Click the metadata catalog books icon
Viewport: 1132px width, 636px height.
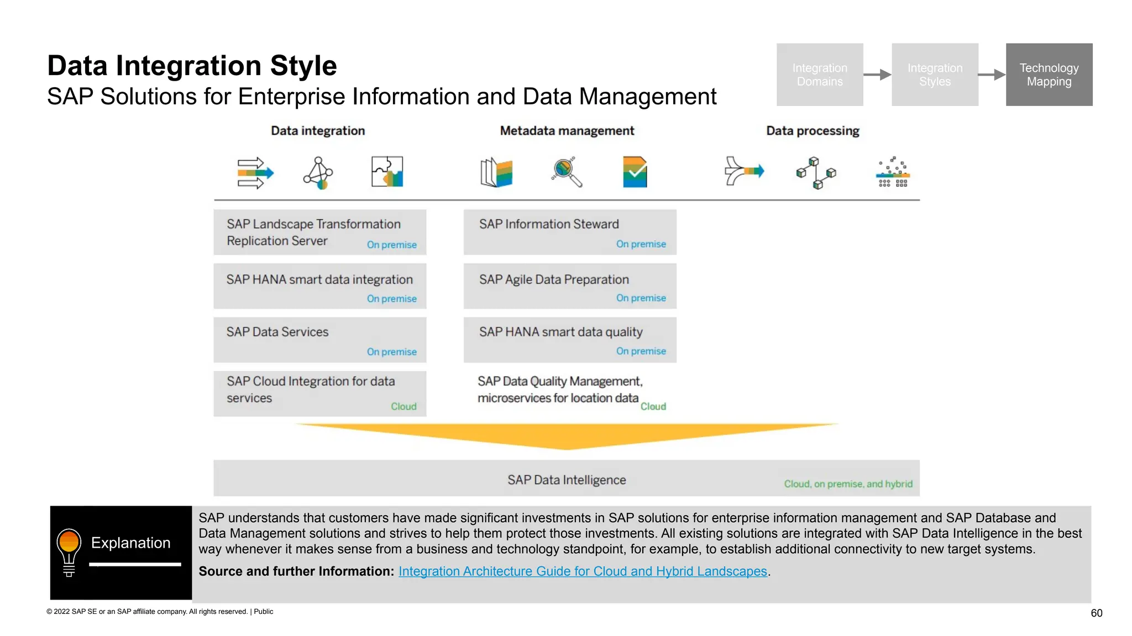496,172
